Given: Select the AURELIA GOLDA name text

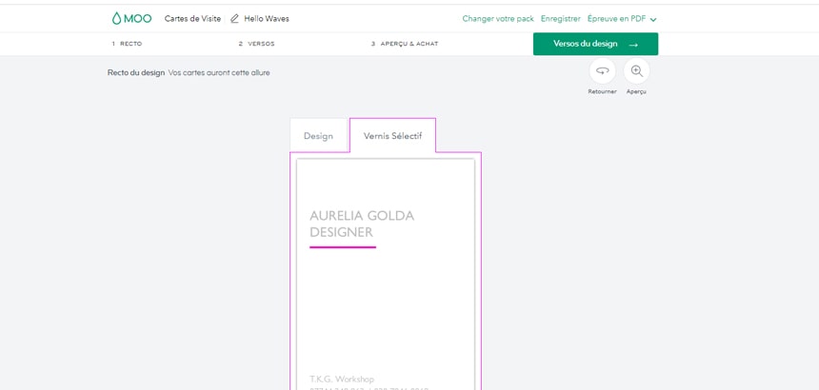Looking at the screenshot, I should coord(362,216).
